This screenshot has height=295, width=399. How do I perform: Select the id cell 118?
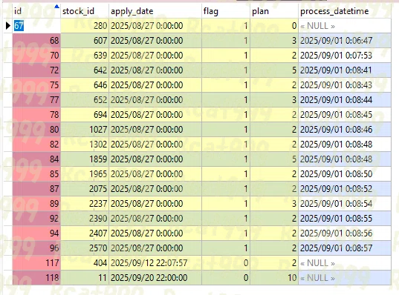pos(36,277)
